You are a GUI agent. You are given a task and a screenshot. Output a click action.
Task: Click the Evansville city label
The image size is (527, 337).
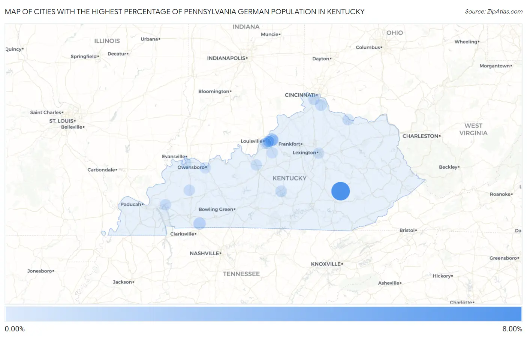click(x=174, y=157)
